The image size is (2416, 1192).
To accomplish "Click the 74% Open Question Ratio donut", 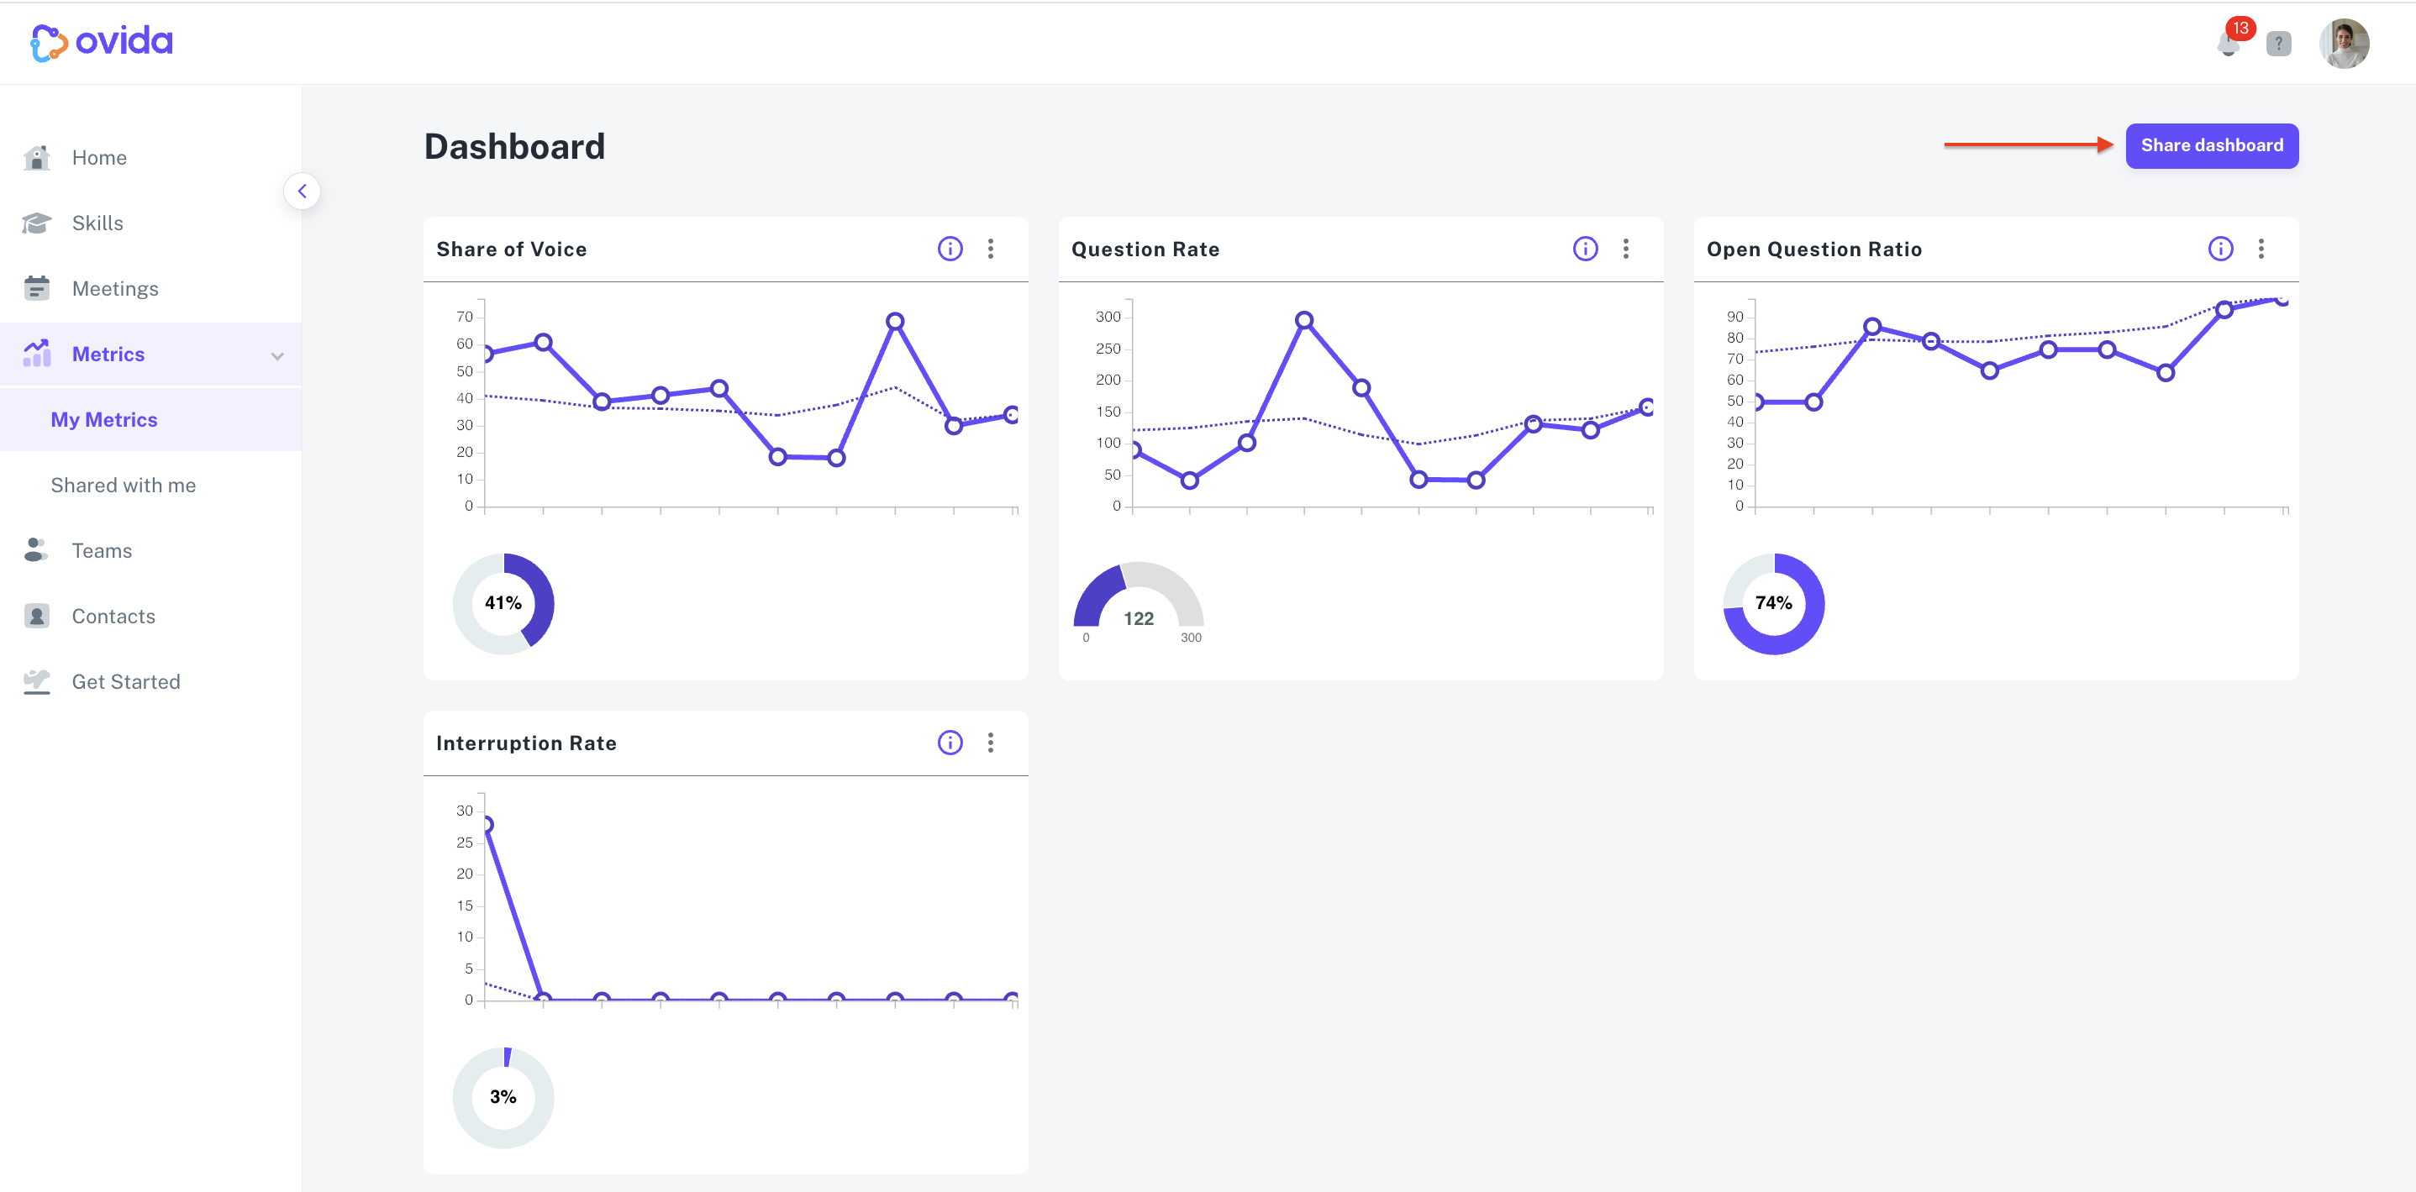I will click(1773, 604).
